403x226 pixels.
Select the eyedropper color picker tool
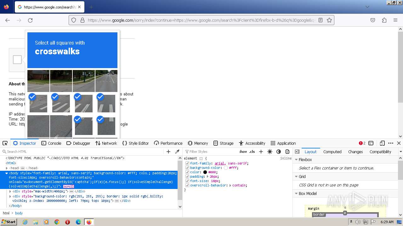[177, 152]
